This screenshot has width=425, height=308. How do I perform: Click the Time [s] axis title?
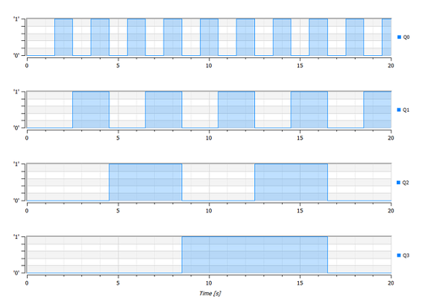coord(210,293)
